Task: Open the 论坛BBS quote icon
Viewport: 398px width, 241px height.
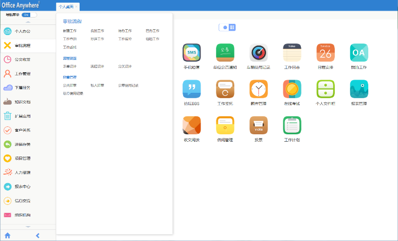Action: pos(192,89)
